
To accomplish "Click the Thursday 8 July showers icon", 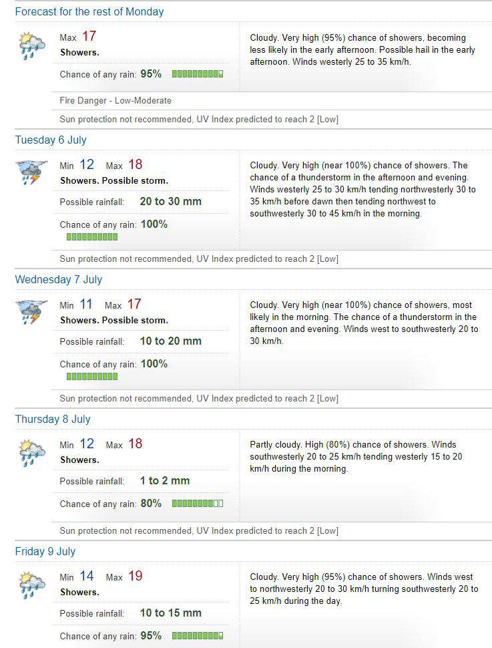I will (x=32, y=454).
